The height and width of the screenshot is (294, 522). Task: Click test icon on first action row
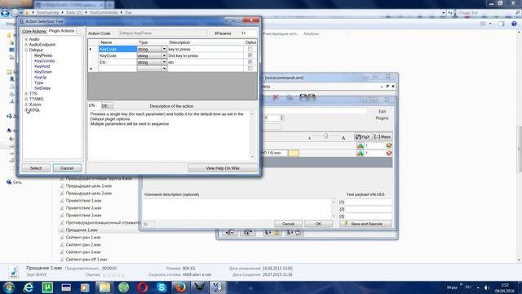[360, 145]
